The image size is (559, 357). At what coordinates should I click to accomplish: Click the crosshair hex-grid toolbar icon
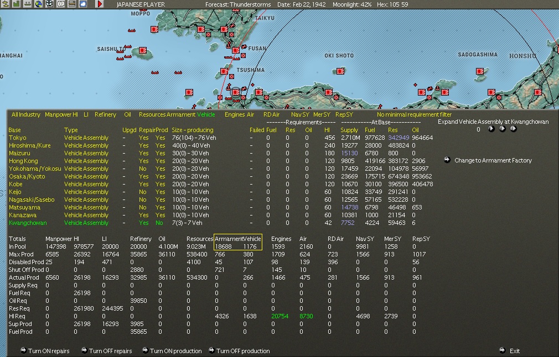click(x=50, y=4)
